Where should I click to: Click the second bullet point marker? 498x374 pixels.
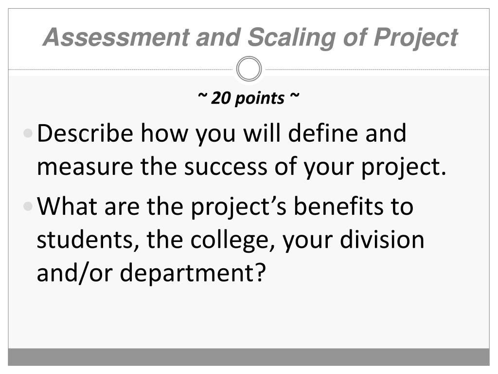[x=28, y=206]
